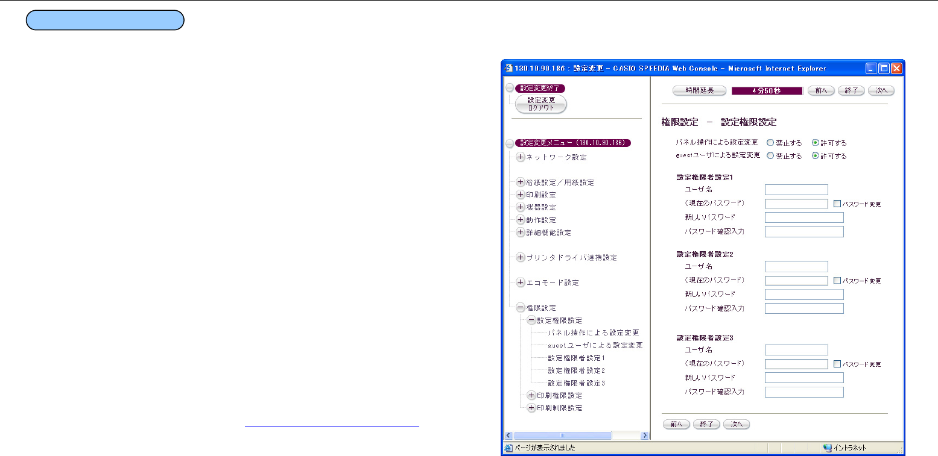Expand the 印刷設定 tree node
938x456 pixels.
pyautogui.click(x=521, y=195)
